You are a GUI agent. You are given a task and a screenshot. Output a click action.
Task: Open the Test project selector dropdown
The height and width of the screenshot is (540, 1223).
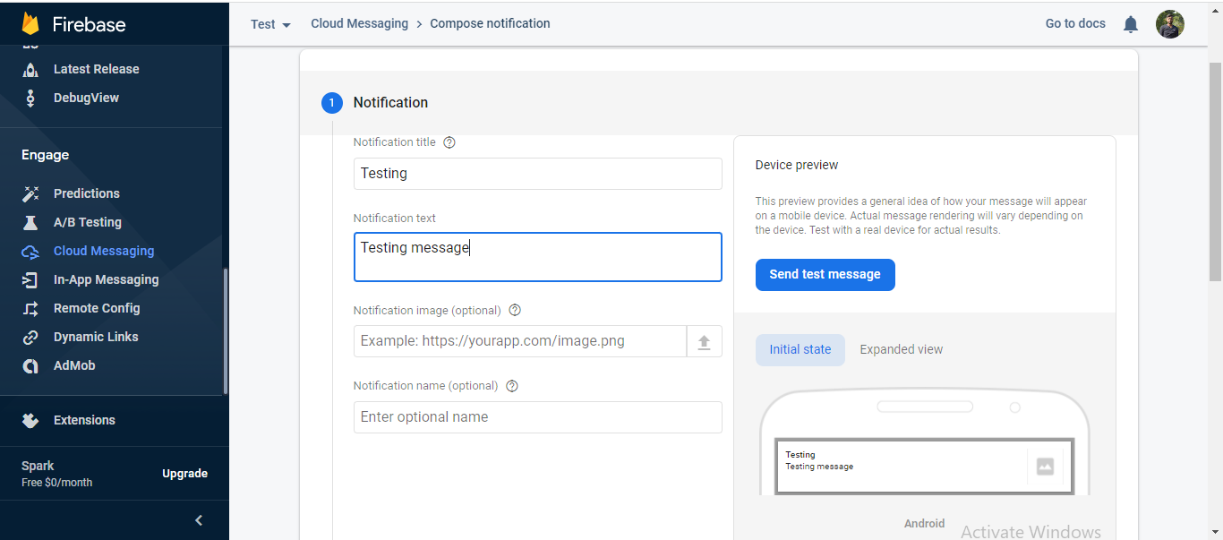pos(270,24)
